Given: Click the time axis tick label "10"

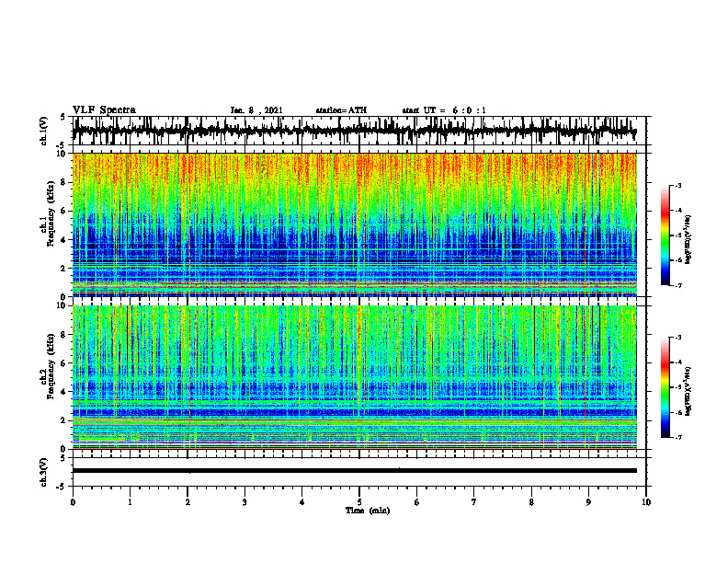Looking at the screenshot, I should 646,502.
